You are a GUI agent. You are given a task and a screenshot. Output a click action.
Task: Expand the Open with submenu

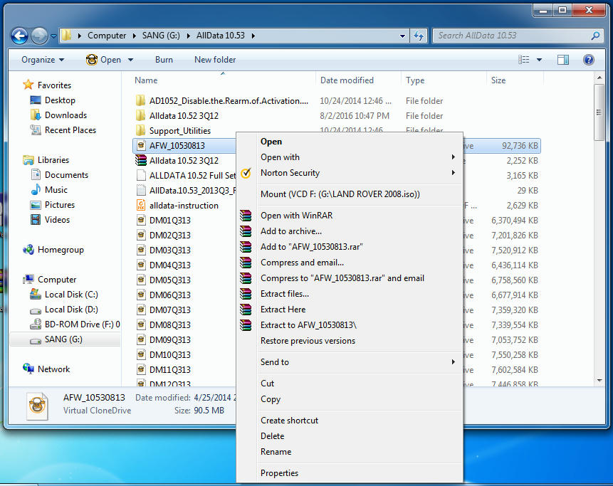(453, 157)
